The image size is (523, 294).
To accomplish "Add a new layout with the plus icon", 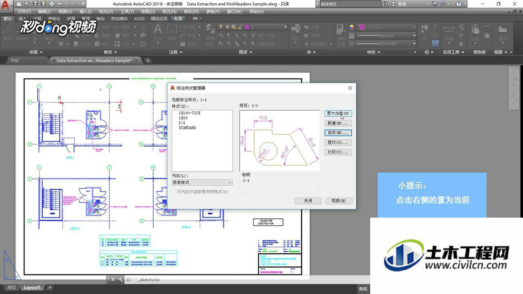I will tap(50, 287).
